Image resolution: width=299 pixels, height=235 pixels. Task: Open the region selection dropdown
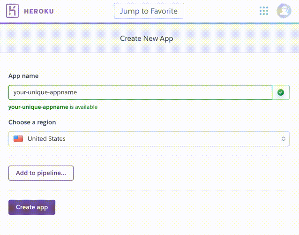click(149, 138)
